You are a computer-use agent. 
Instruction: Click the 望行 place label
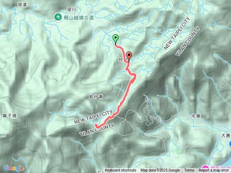pyautogui.click(x=72, y=9)
